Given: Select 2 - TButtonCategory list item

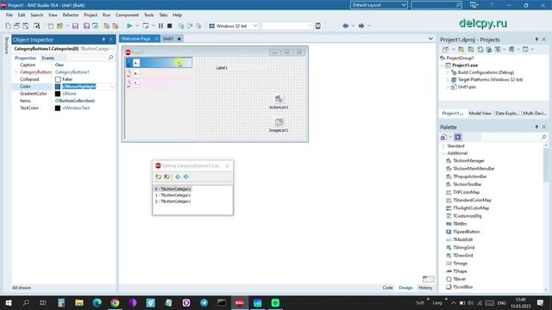Looking at the screenshot, I should pos(172,201).
